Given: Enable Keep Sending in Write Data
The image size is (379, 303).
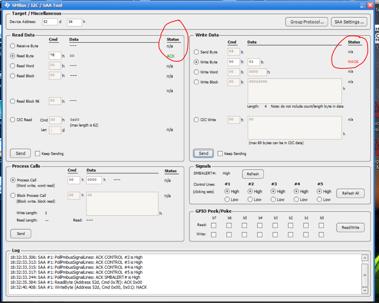Looking at the screenshot, I should click(x=220, y=153).
